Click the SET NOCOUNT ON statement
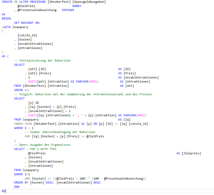 [27, 22]
